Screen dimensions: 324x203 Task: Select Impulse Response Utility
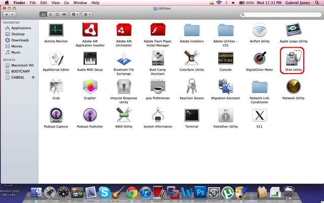click(x=124, y=87)
